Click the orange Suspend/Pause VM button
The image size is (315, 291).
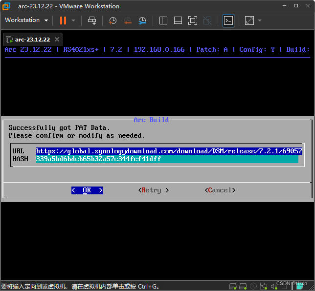63,21
